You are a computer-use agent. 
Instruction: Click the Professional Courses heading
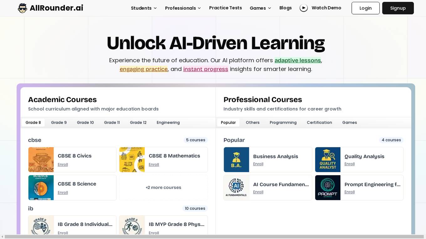pyautogui.click(x=262, y=100)
